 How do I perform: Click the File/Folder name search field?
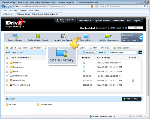coord(123,52)
